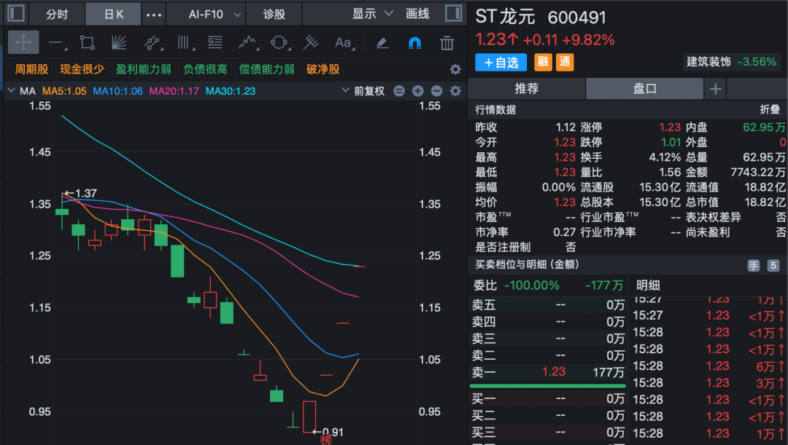Click the plus add tab icon

[716, 90]
